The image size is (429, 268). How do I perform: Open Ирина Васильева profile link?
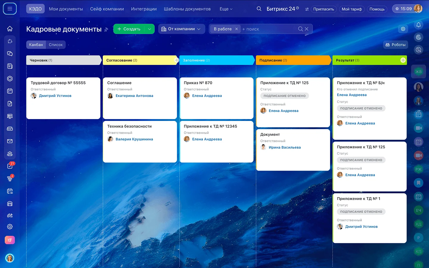point(285,147)
